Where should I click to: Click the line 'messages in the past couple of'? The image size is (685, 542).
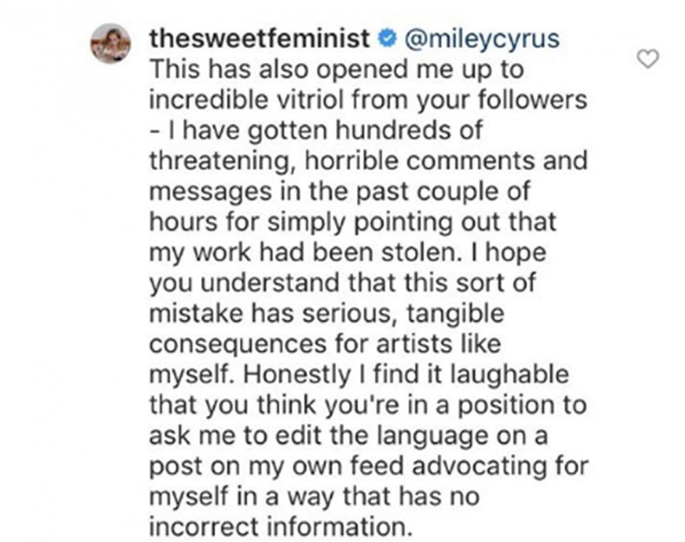pyautogui.click(x=339, y=191)
